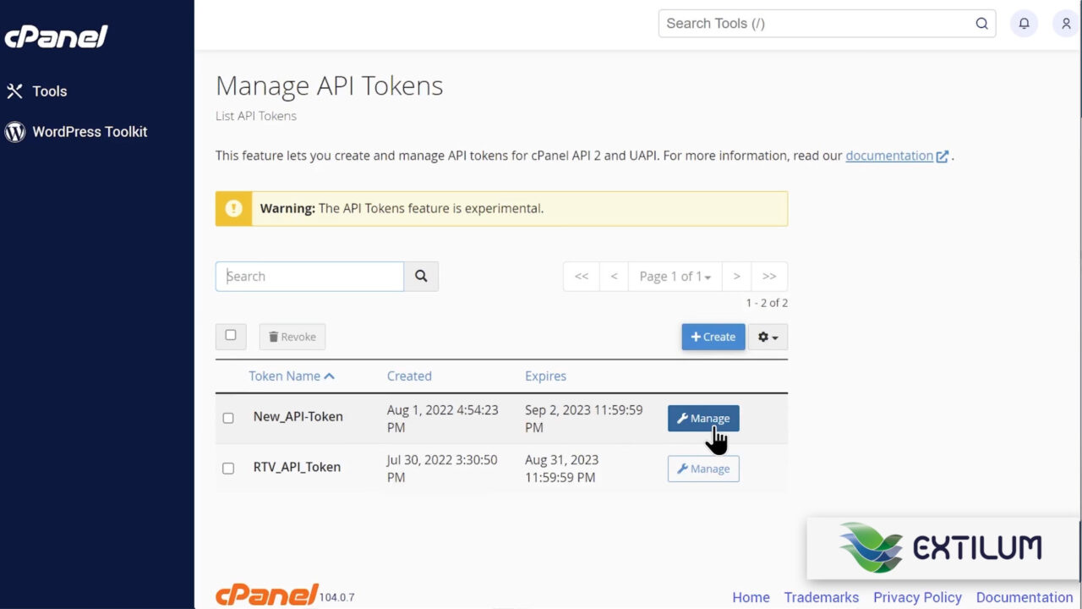Viewport: 1082px width, 609px height.
Task: Click the warning exclamation icon in yellow banner
Action: point(233,208)
